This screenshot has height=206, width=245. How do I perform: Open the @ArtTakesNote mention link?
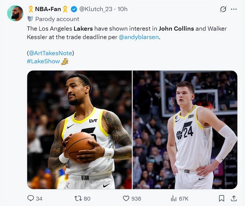(50, 53)
